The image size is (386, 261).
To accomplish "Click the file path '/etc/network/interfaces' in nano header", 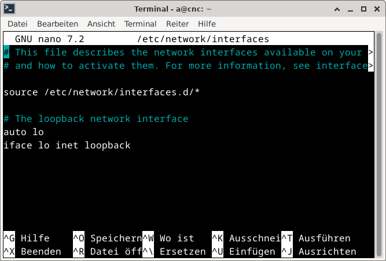I will (x=203, y=39).
